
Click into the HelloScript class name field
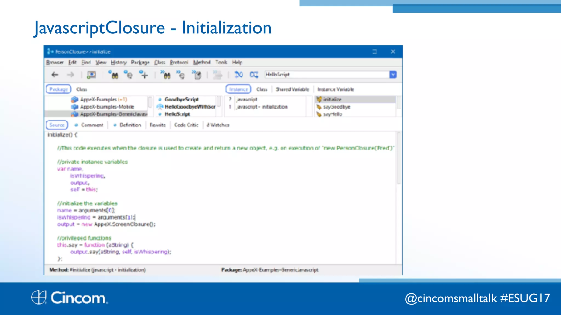coord(327,74)
